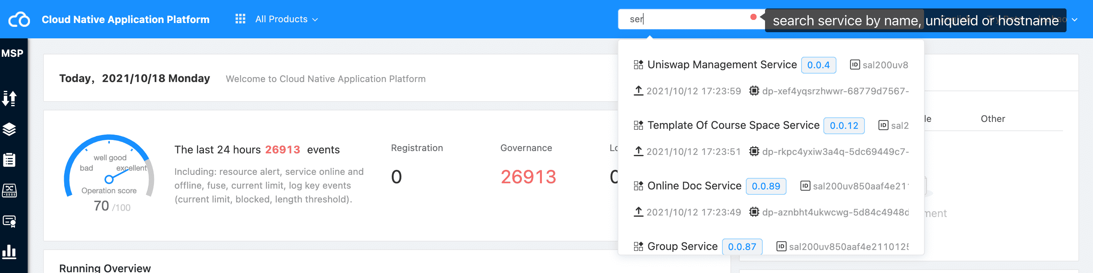Click the Running Overview heading
This screenshot has width=1093, height=273.
pyautogui.click(x=105, y=268)
